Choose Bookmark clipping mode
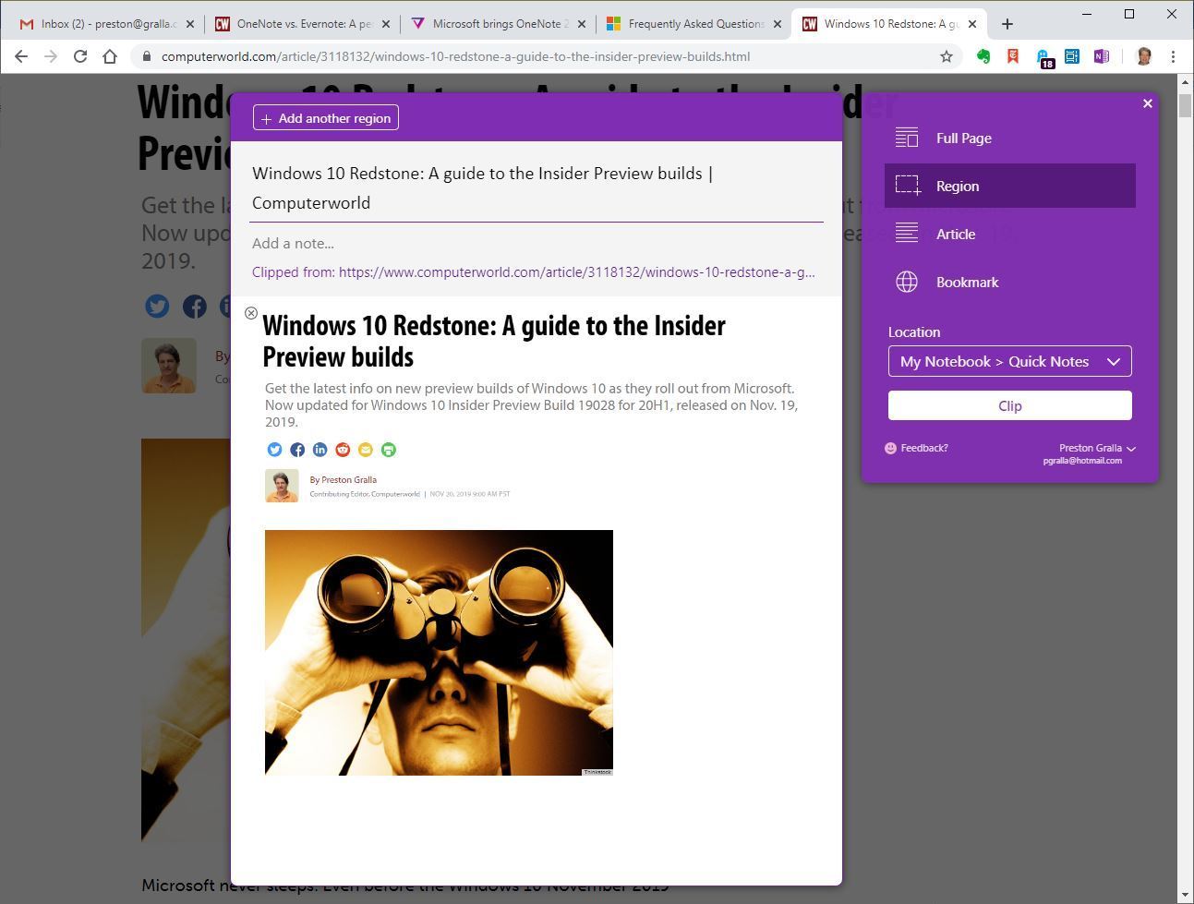 tap(1009, 282)
